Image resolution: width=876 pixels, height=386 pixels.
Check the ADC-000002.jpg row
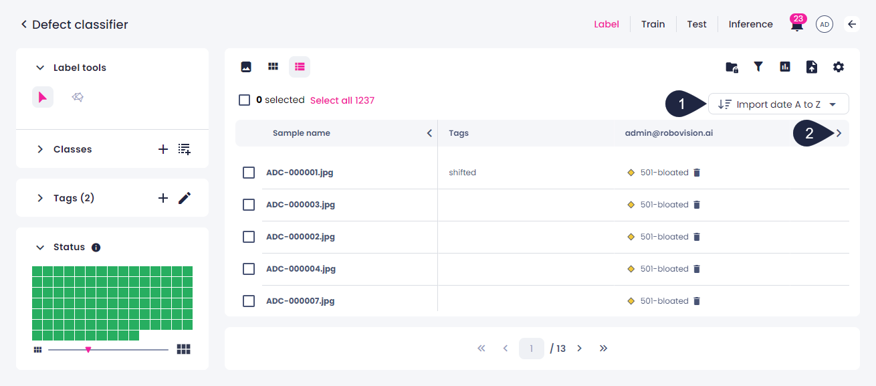(249, 237)
